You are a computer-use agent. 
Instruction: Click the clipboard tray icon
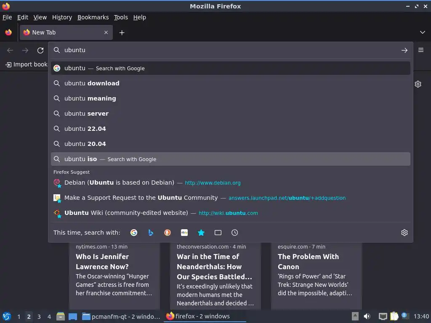pos(394,316)
